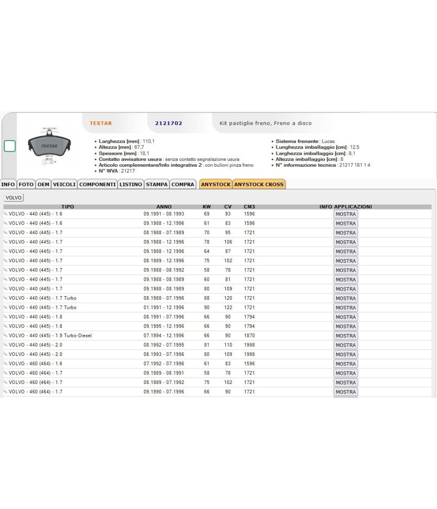This screenshot has width=437, height=509.
Task: Click magnifier icon on Volvo 460 1.7 58 kW row
Action: coord(5,373)
